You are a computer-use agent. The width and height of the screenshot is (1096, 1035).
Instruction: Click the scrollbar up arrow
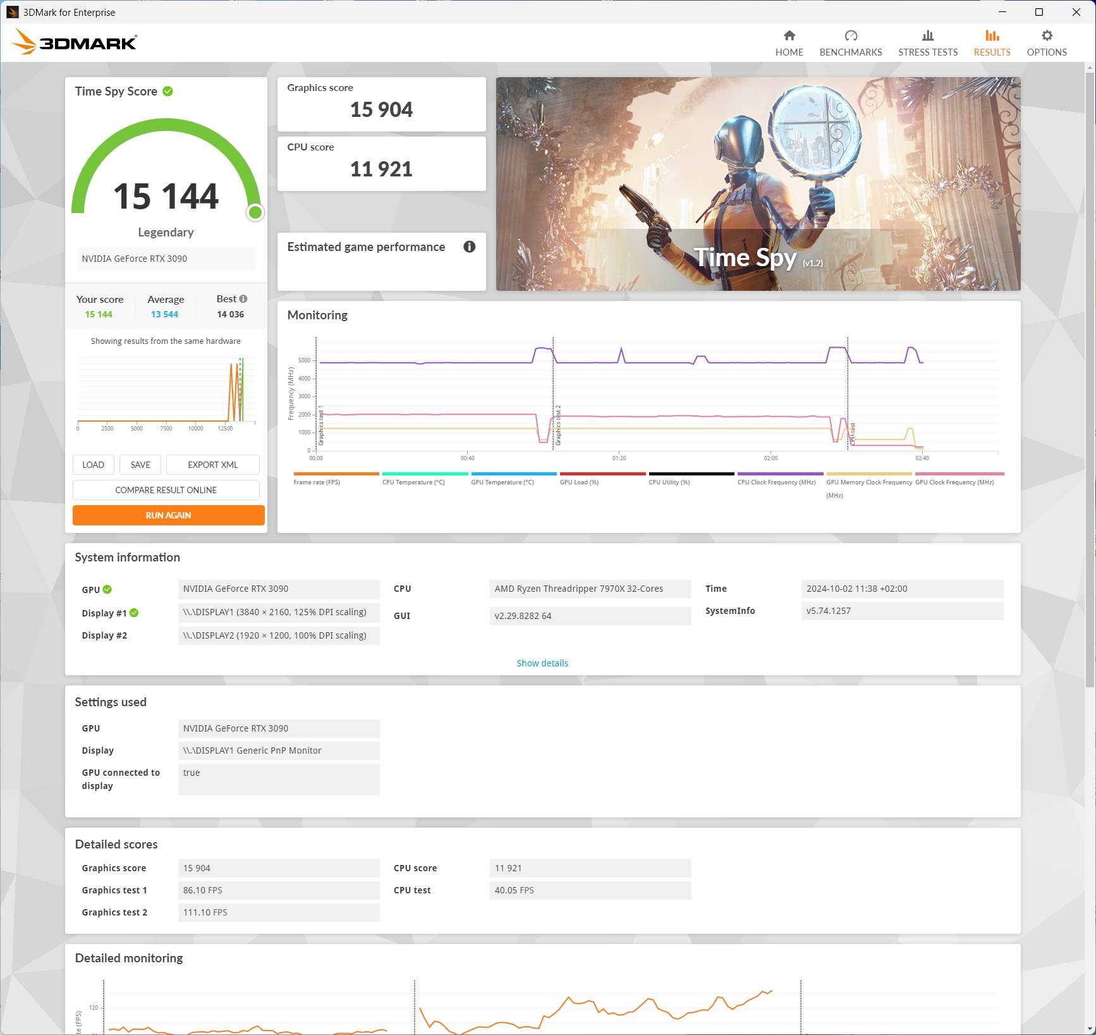(1090, 66)
